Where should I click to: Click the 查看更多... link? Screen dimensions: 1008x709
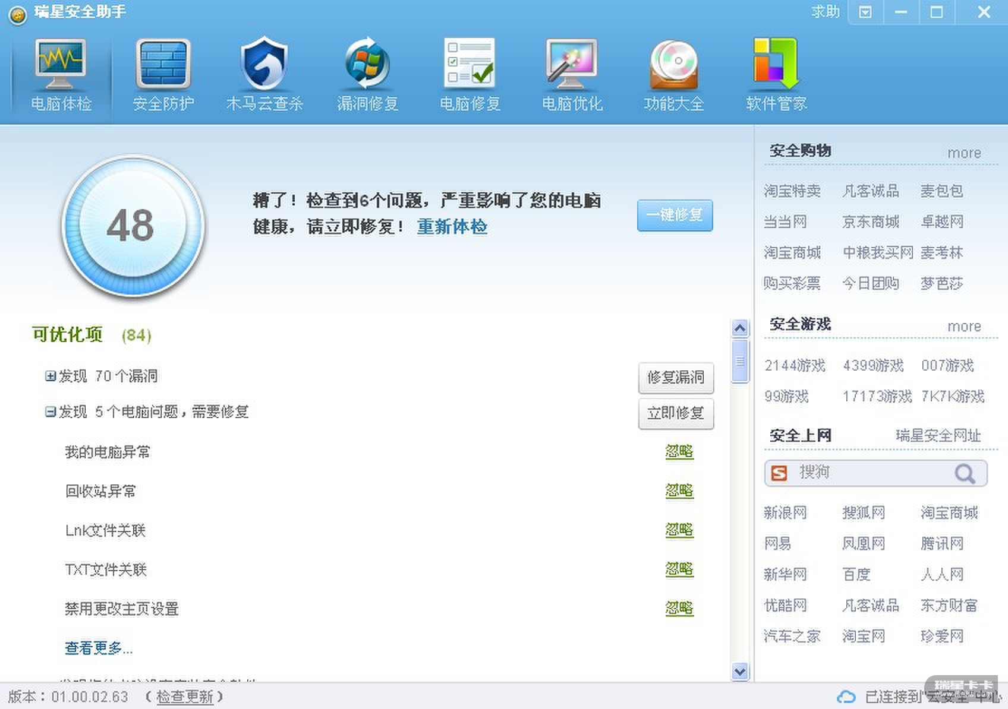point(99,648)
